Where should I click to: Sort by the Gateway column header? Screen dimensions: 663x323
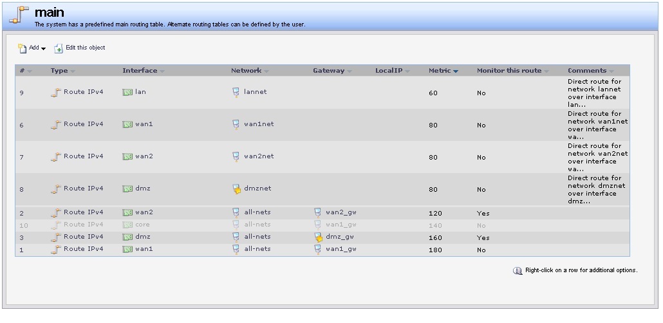tap(332, 71)
